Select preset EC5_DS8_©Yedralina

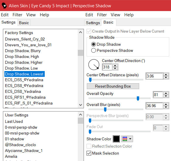tap(24, 86)
